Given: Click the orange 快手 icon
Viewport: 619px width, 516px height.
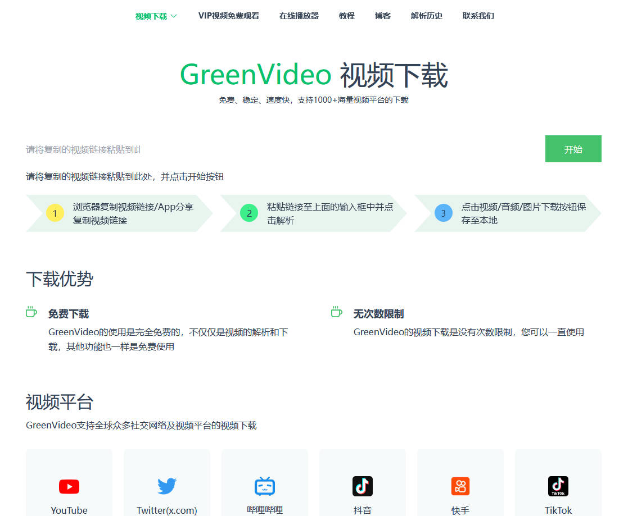Looking at the screenshot, I should tap(460, 486).
